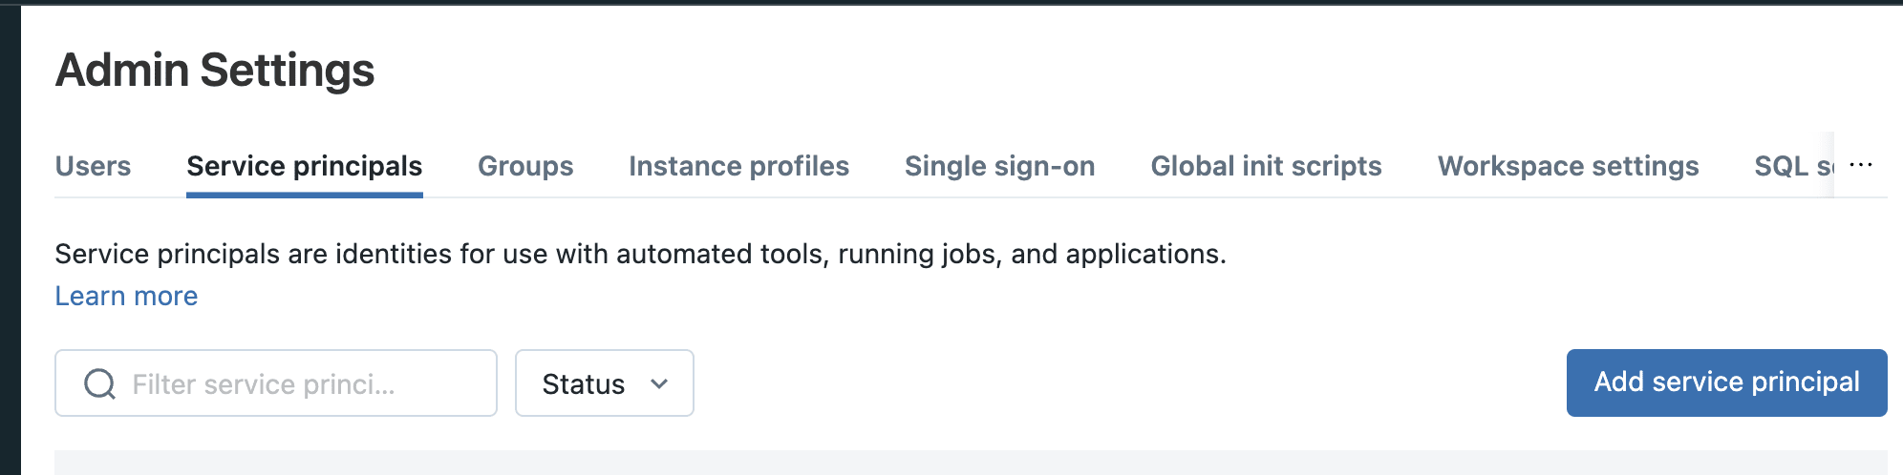
Task: Open the Single sign-on tab
Action: [999, 166]
